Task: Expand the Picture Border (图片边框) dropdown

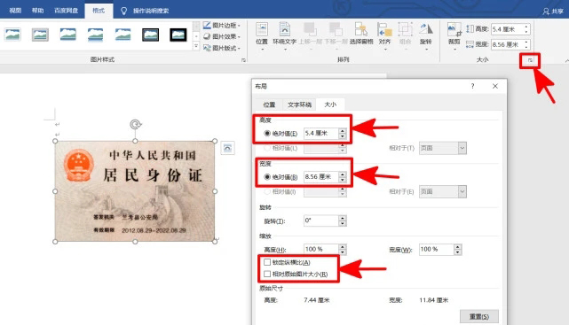Action: [222, 25]
